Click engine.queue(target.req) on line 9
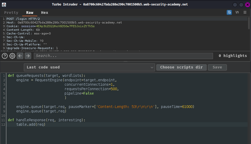 point(41,111)
